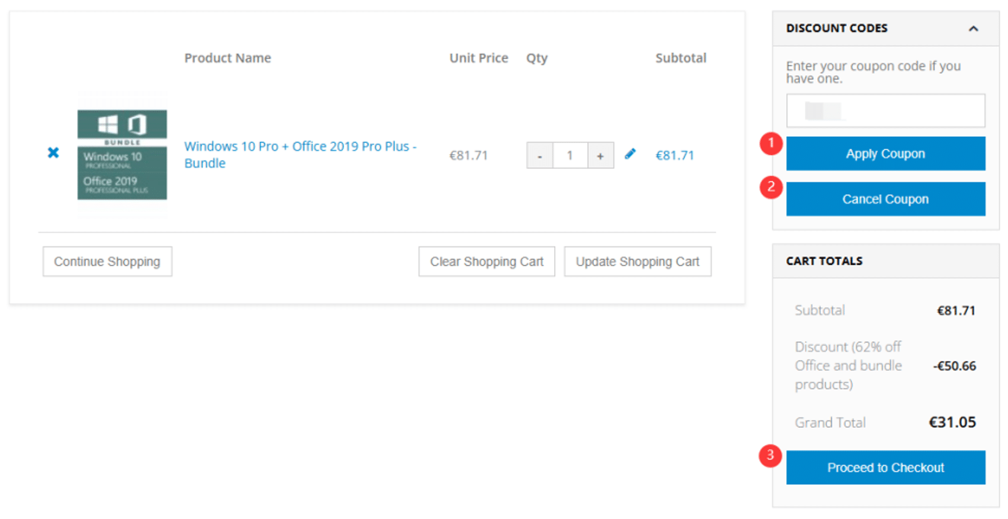Collapse the Discount Codes panel chevron
1008x519 pixels.
tap(973, 28)
